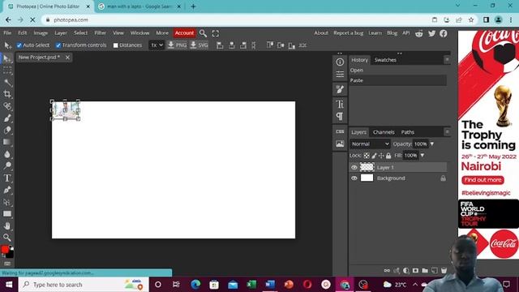Toggle Transform controls checkbox
The image size is (519, 292).
coord(58,45)
